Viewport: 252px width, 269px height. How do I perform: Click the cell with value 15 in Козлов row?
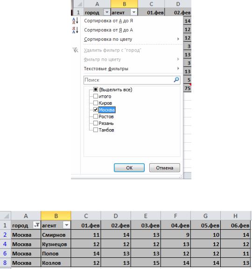point(146,262)
